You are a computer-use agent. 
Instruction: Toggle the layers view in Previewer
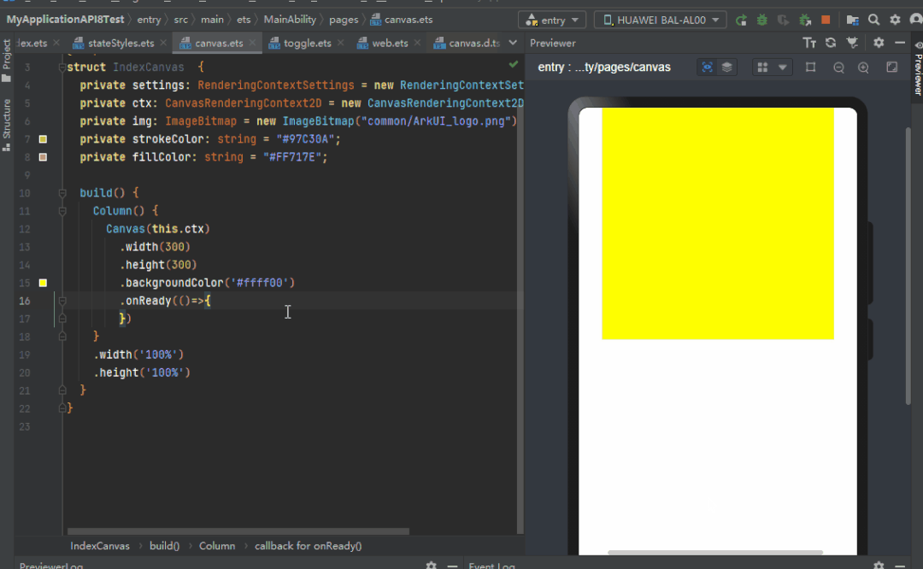[727, 67]
